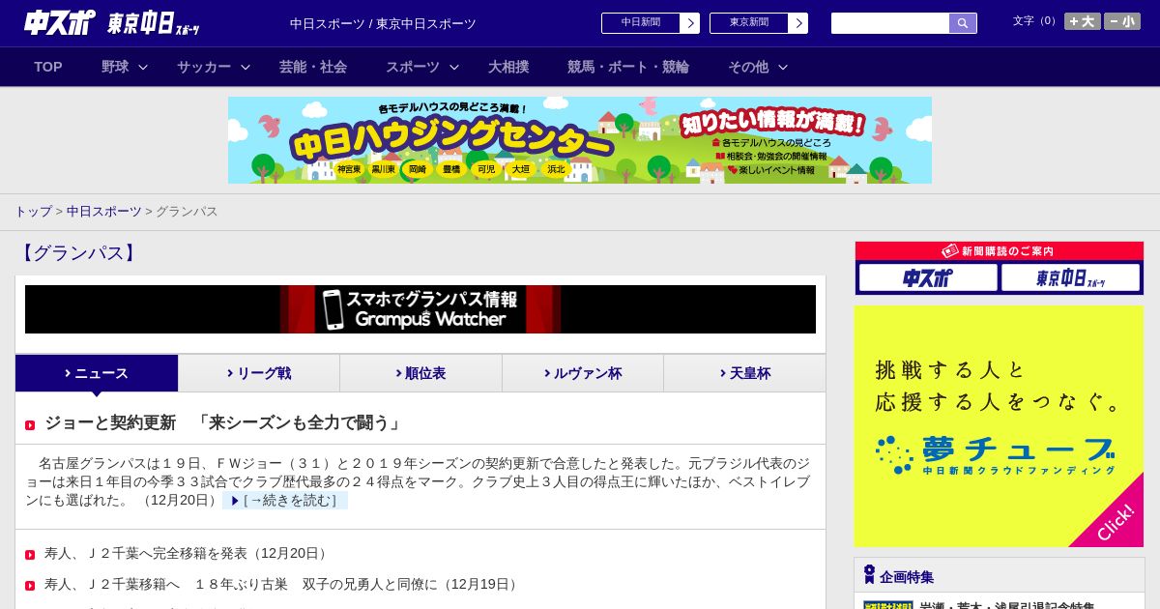Focus the site search input field
The image size is (1160, 609).
[x=890, y=23]
